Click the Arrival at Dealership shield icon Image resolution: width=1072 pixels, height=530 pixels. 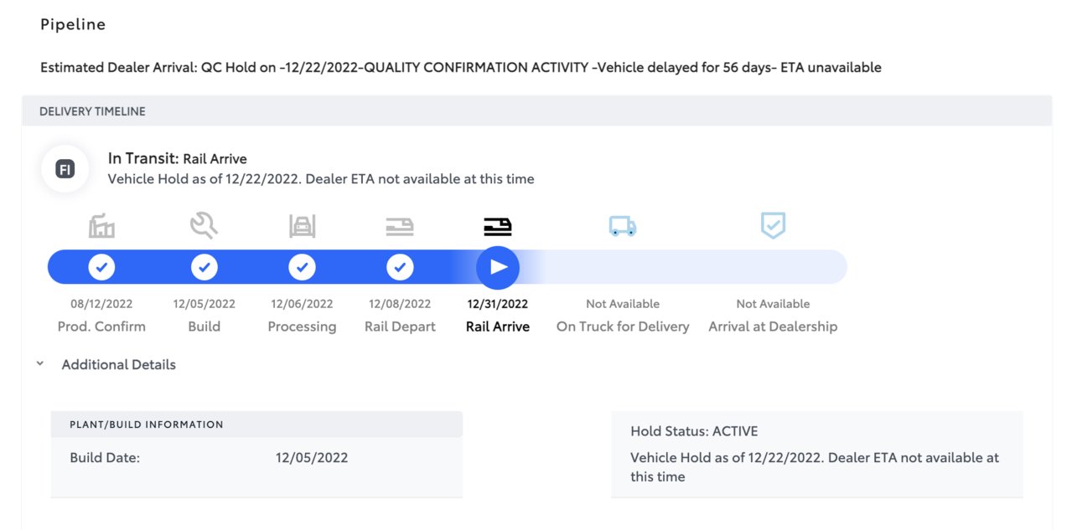pyautogui.click(x=773, y=225)
